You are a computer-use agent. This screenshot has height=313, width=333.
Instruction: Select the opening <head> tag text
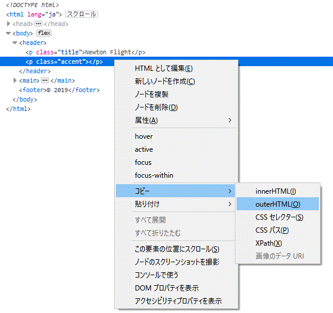point(22,24)
